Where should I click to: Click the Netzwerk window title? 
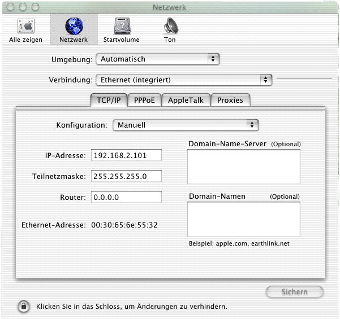pos(170,7)
